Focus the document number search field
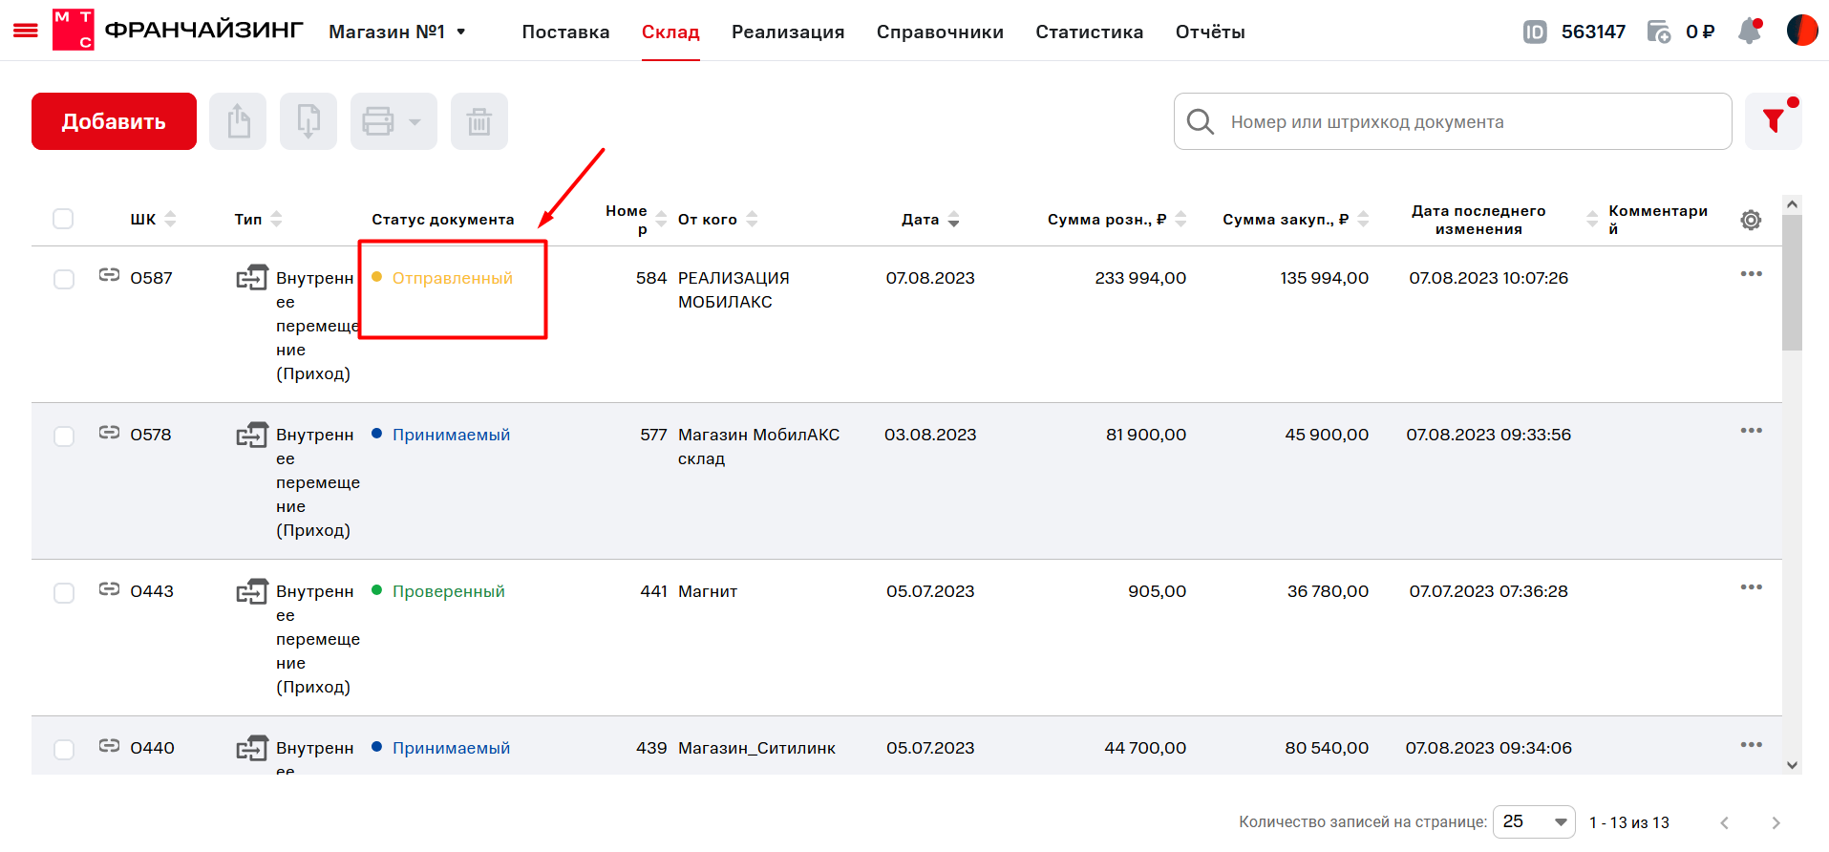Viewport: 1829px width, 852px height. [x=1453, y=121]
